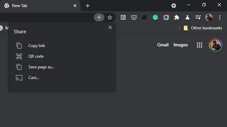The width and height of the screenshot is (227, 127).
Task: Click the Google account avatar on page
Action: click(x=216, y=45)
